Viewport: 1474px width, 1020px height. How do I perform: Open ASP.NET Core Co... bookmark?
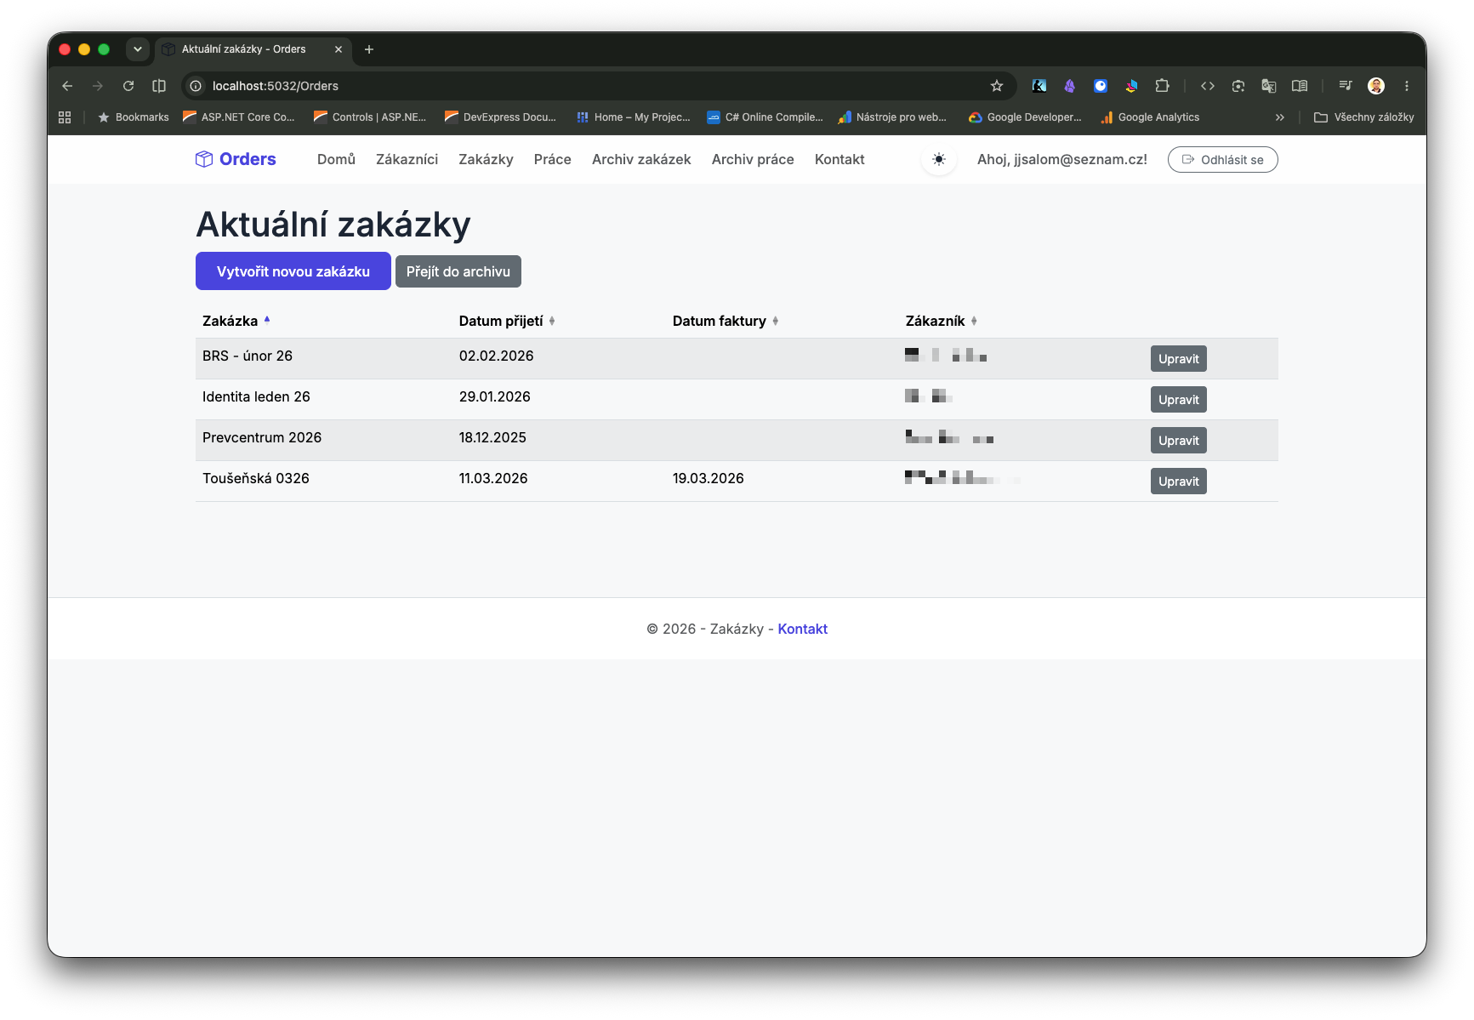(x=239, y=117)
